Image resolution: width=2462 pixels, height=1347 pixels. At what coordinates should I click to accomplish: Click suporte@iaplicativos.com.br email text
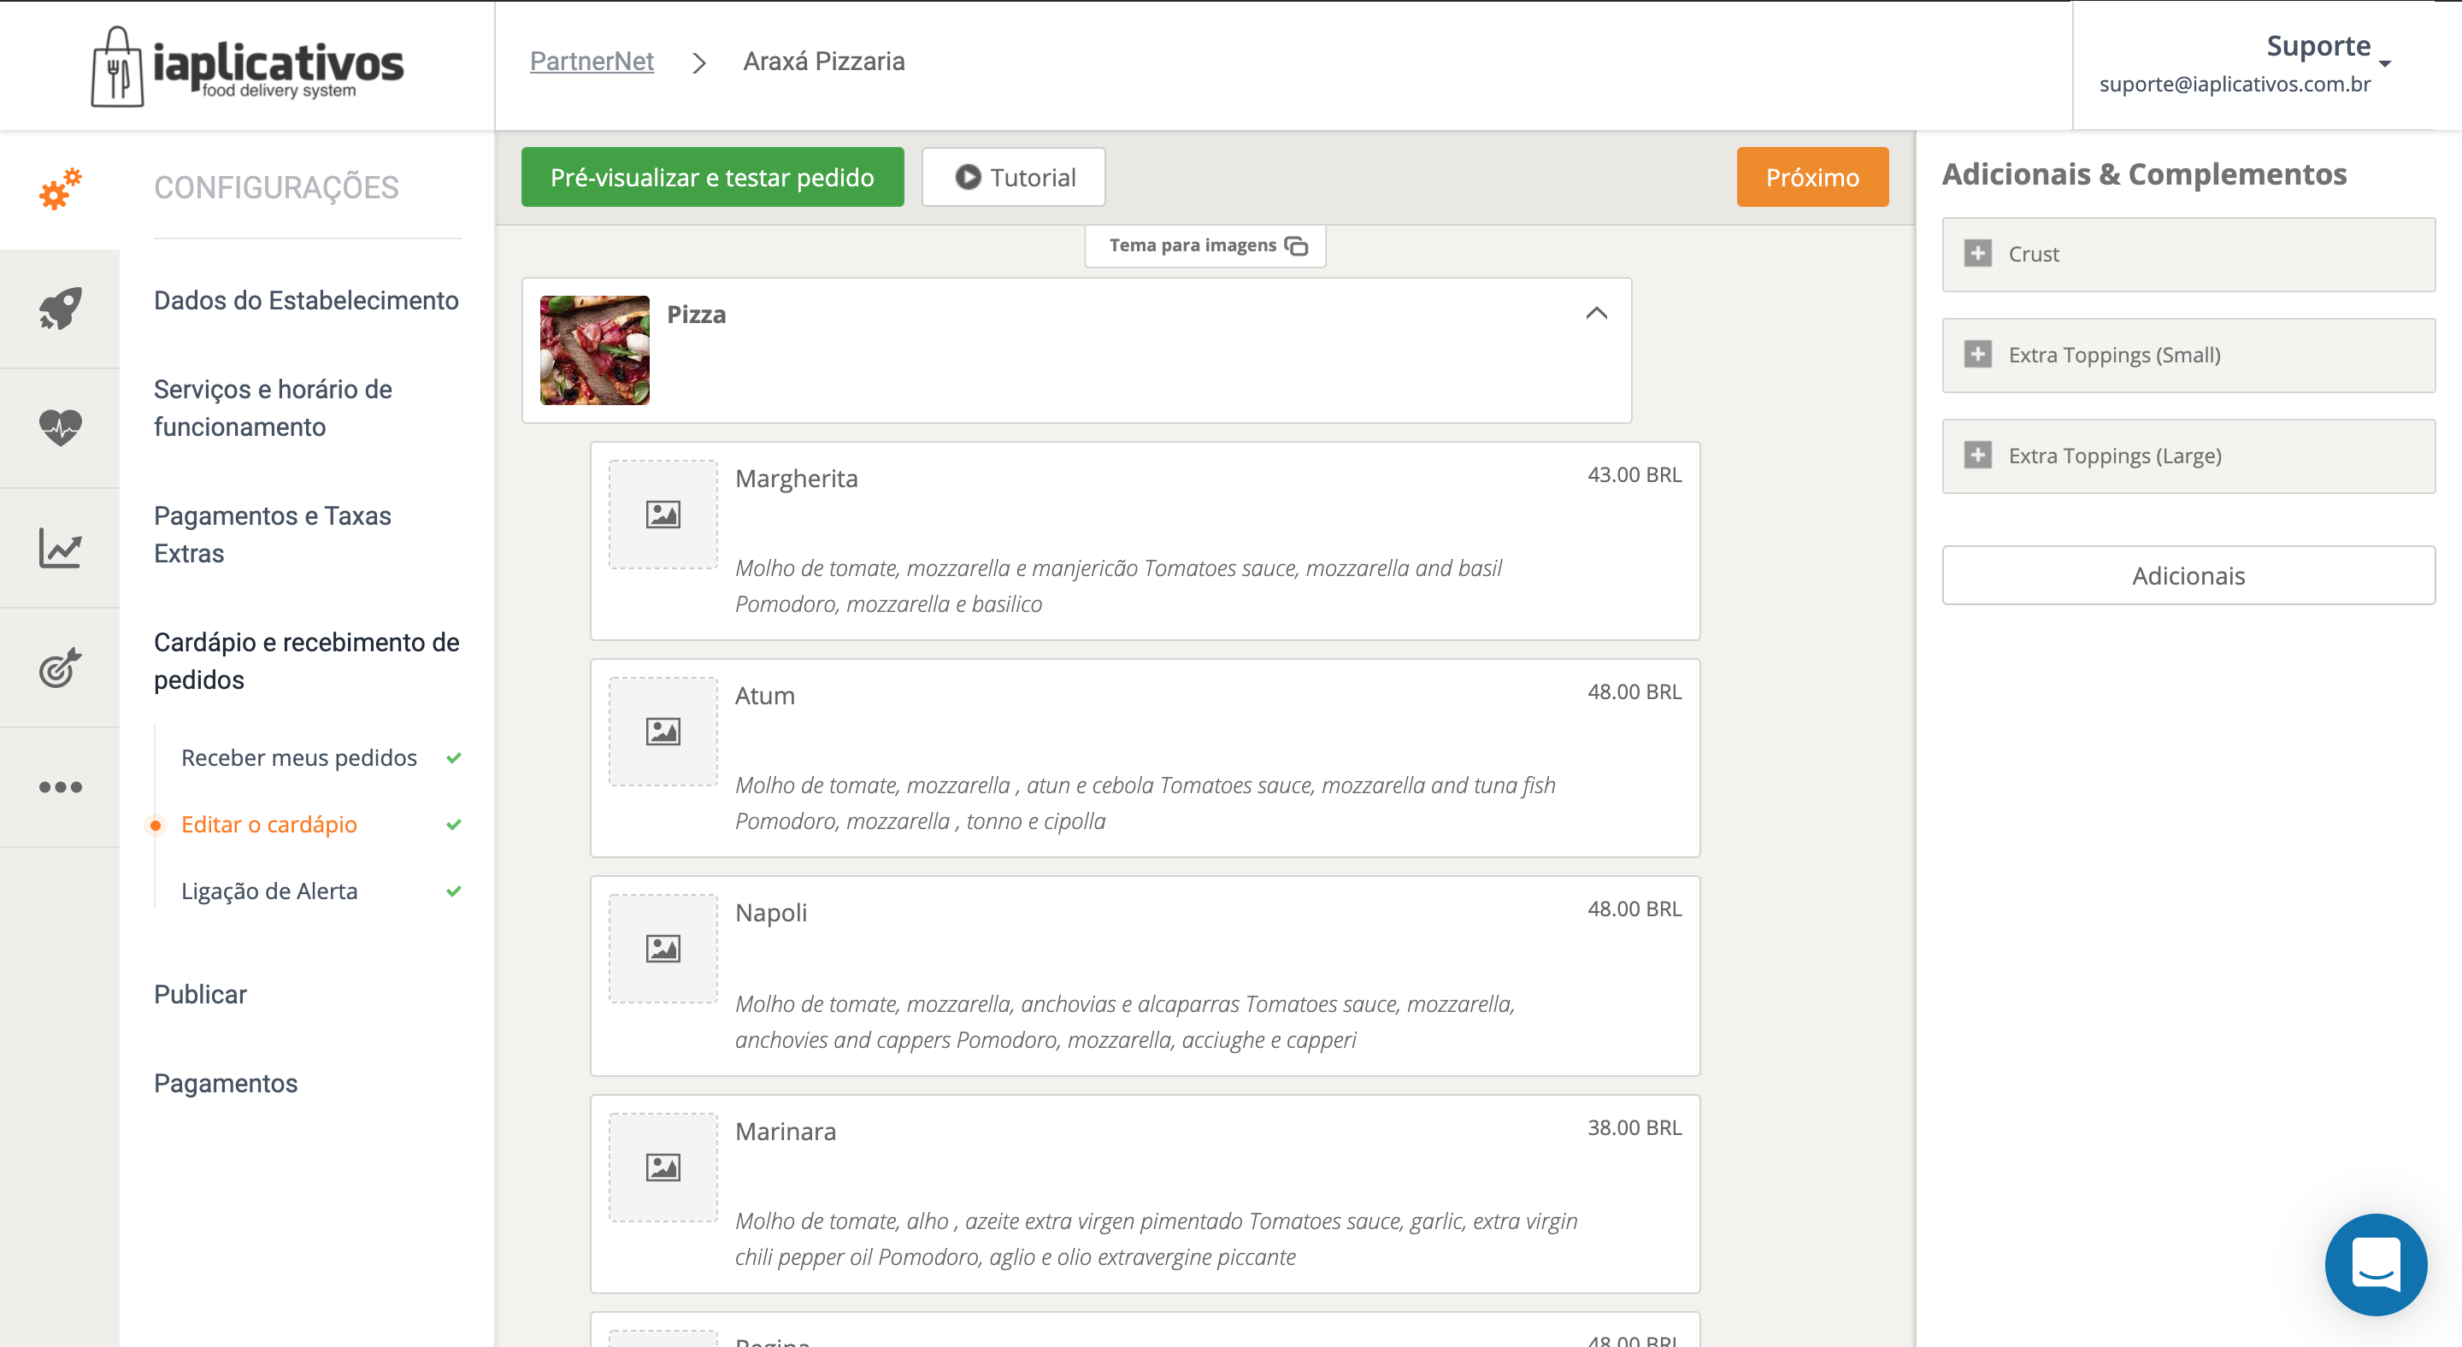tap(2235, 84)
